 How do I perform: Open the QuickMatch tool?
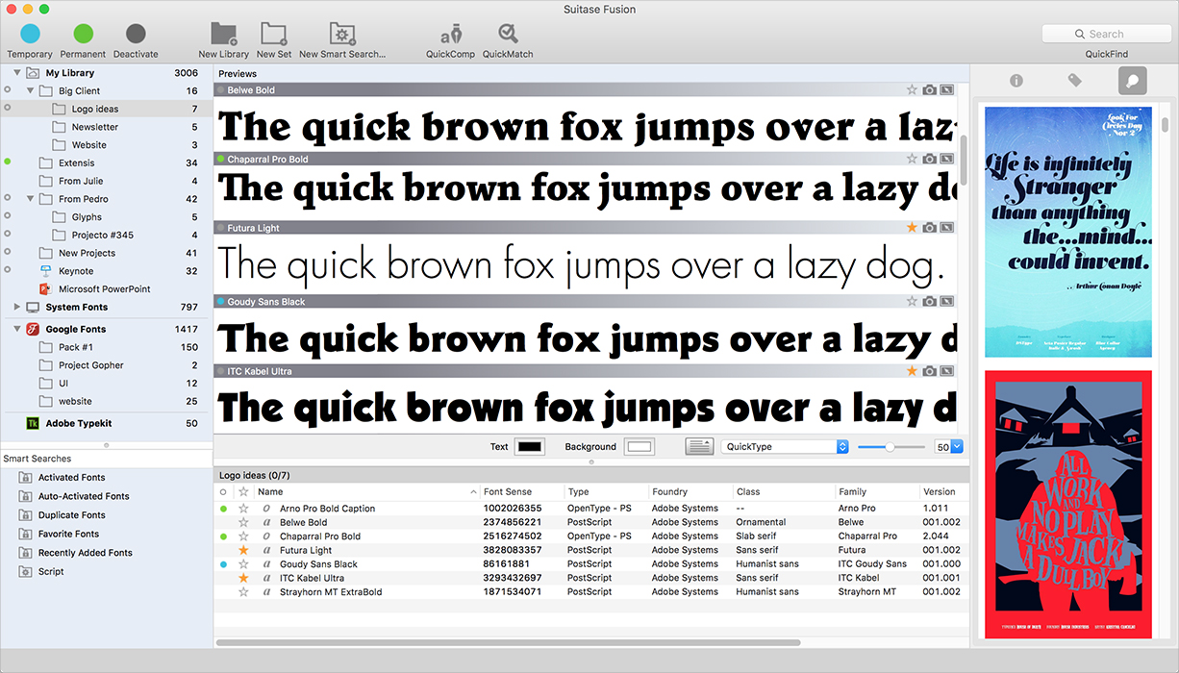[507, 35]
